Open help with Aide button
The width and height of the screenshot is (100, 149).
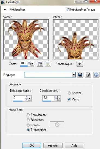point(74,145)
